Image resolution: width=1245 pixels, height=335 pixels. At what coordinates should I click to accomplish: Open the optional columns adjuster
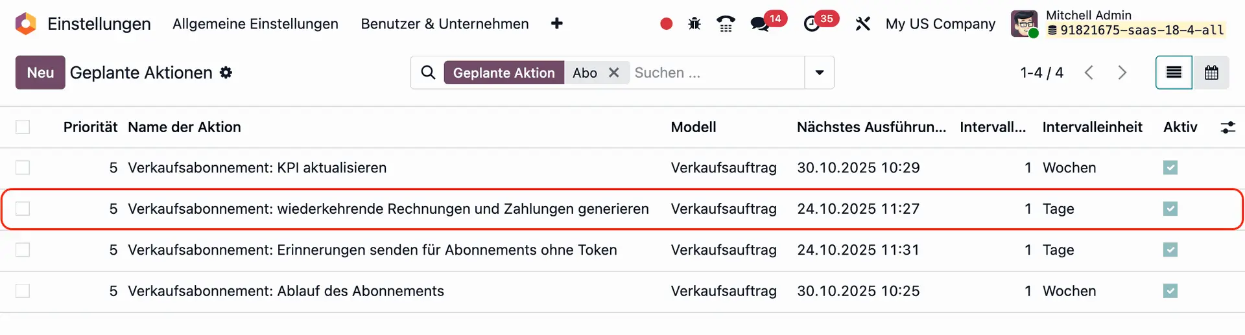(x=1227, y=127)
